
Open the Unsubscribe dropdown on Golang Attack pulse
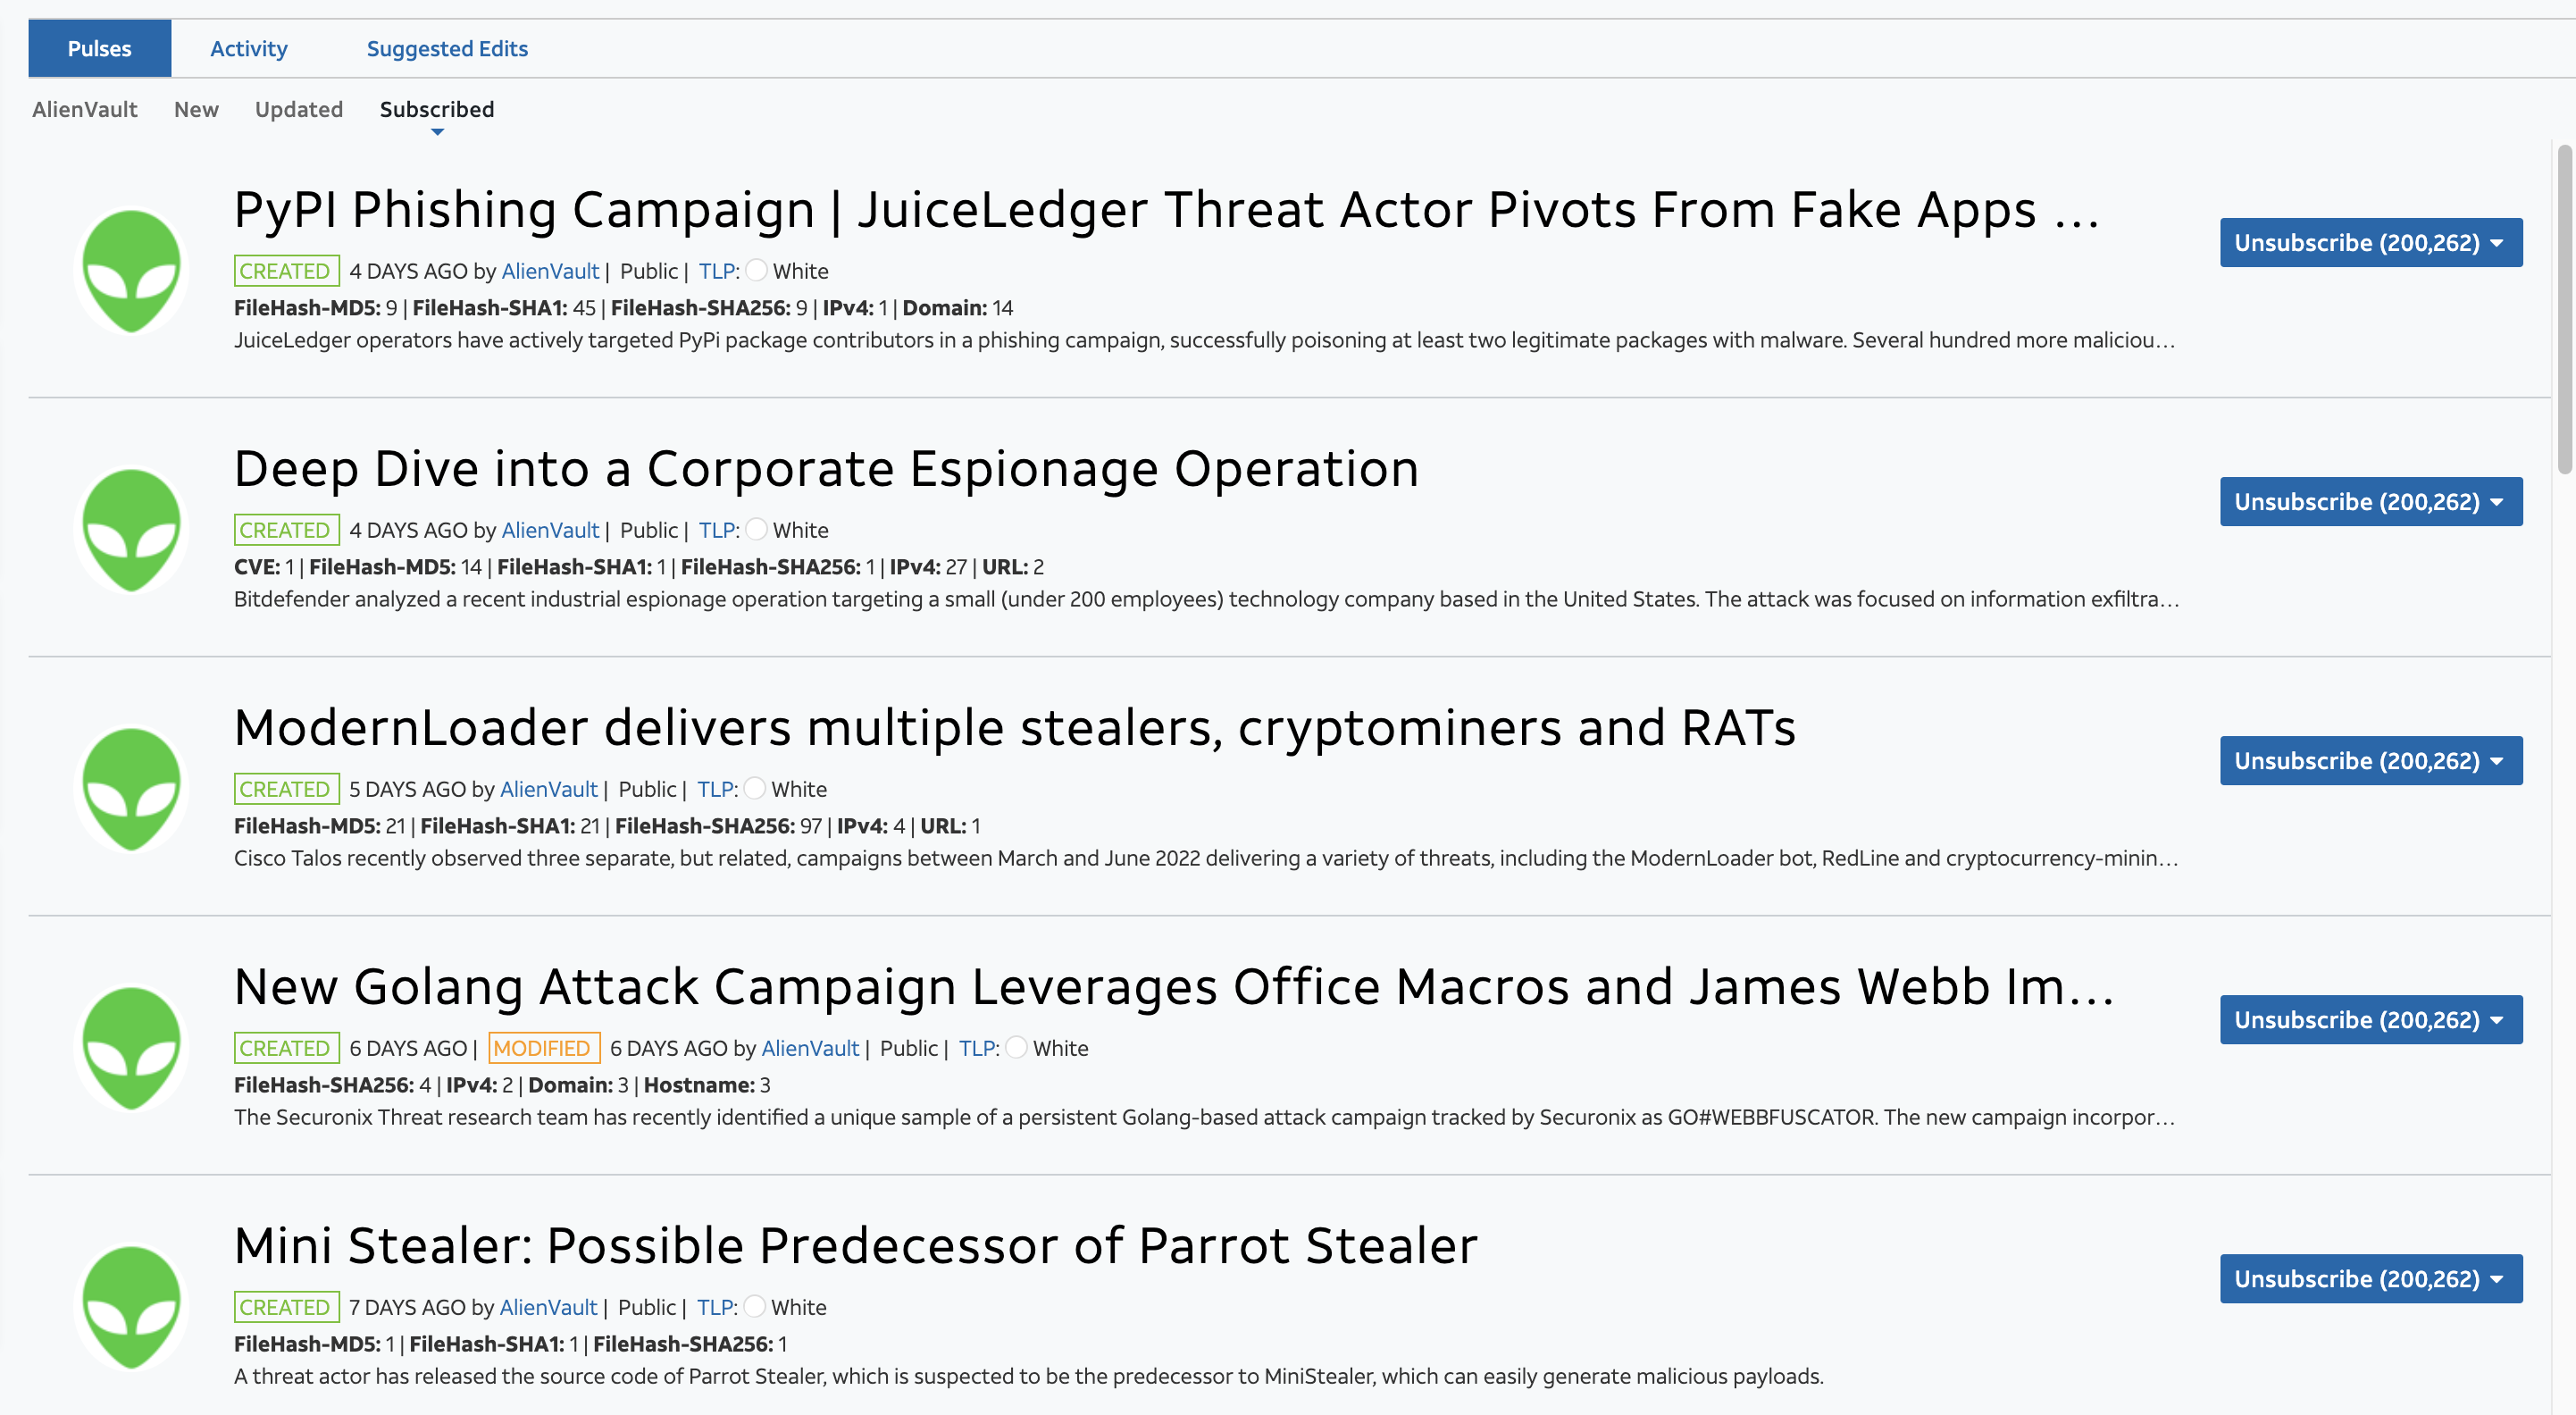point(2499,1019)
